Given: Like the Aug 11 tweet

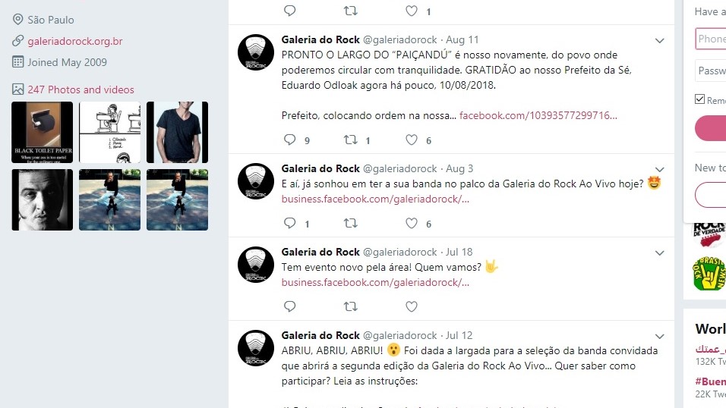Looking at the screenshot, I should 411,140.
